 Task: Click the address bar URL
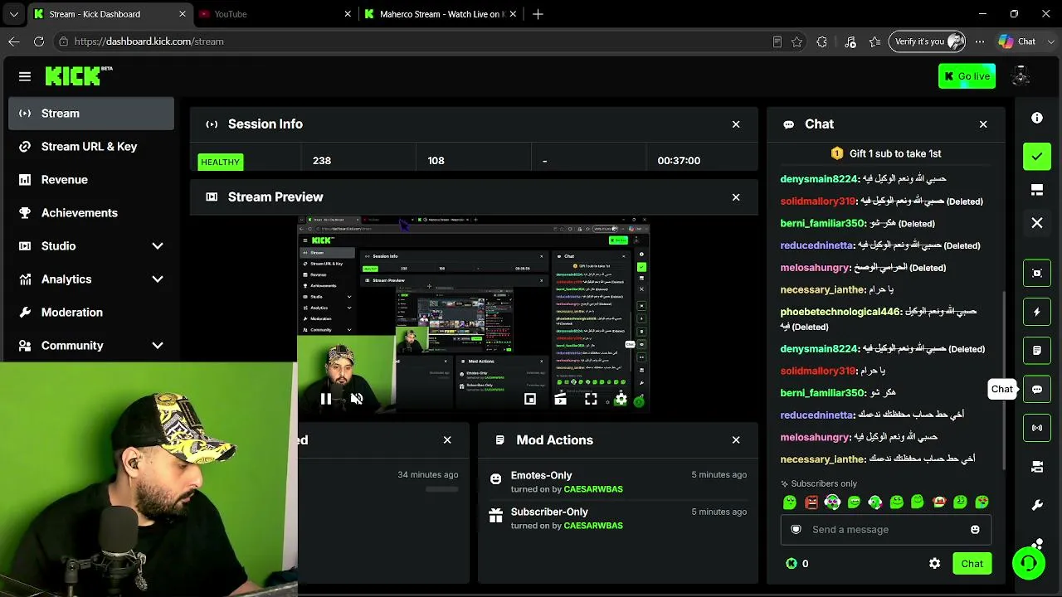[149, 41]
